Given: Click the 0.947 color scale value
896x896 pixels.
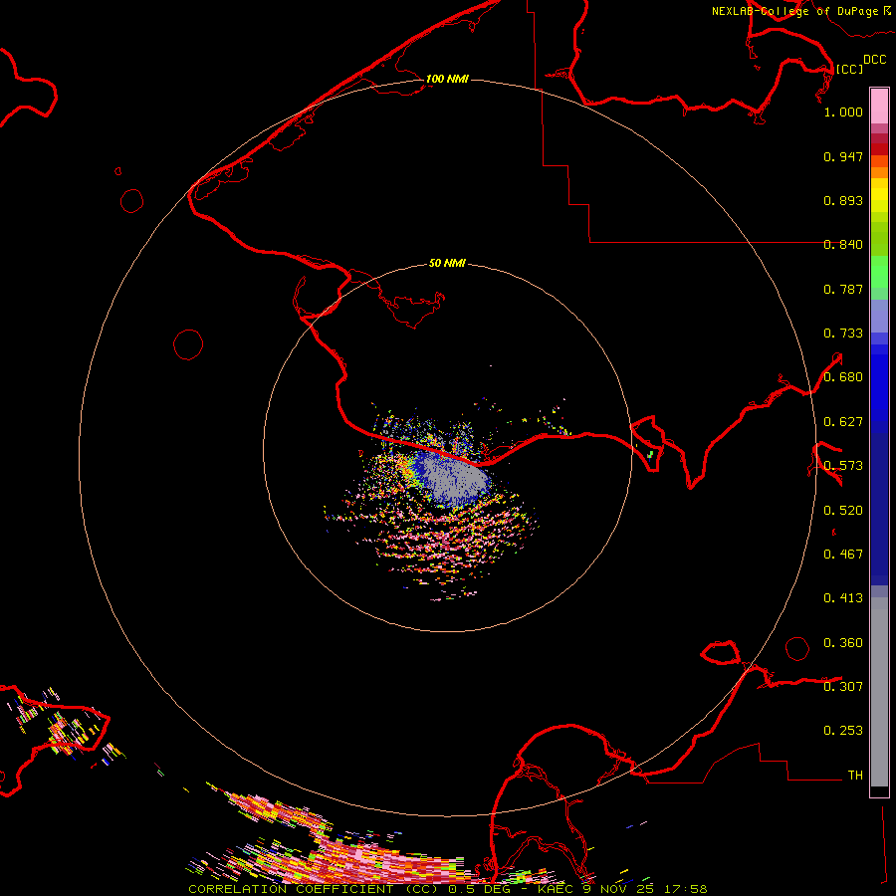Looking at the screenshot, I should [843, 156].
